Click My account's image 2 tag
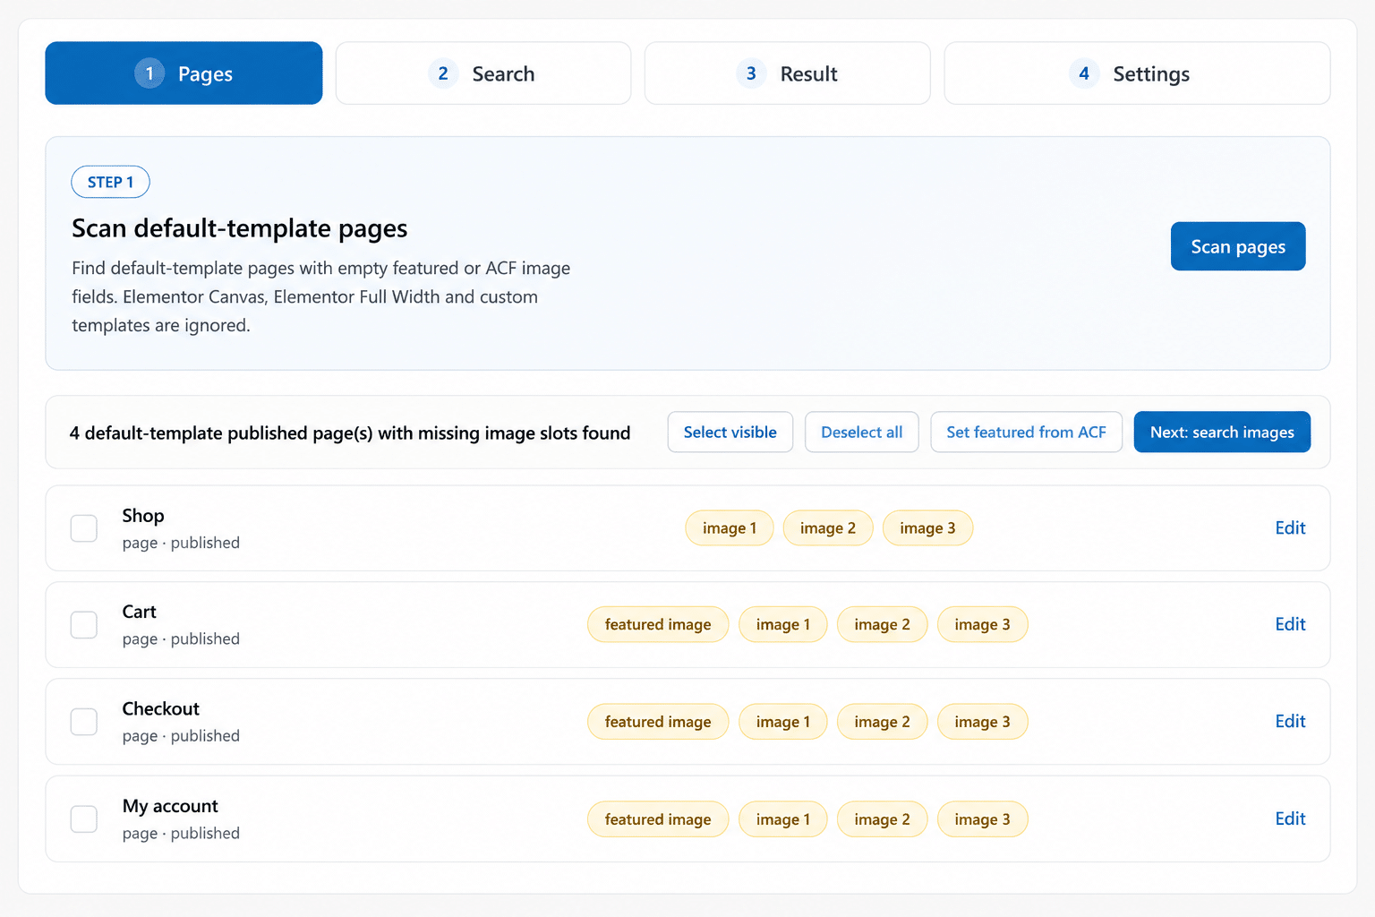Viewport: 1375px width, 917px height. click(882, 819)
